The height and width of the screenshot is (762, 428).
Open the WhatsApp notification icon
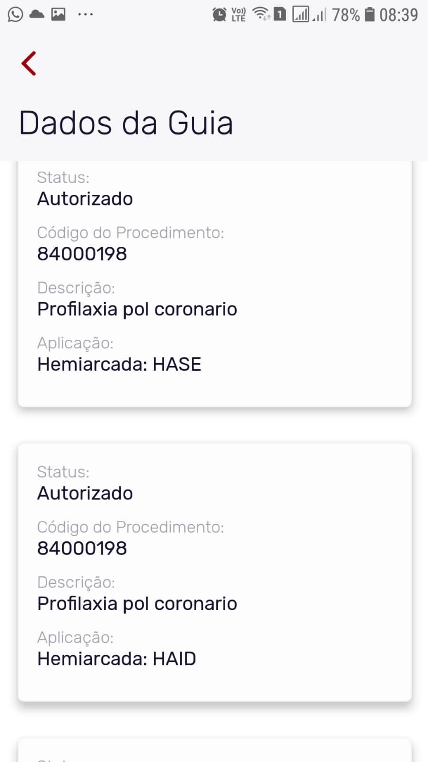tap(15, 14)
